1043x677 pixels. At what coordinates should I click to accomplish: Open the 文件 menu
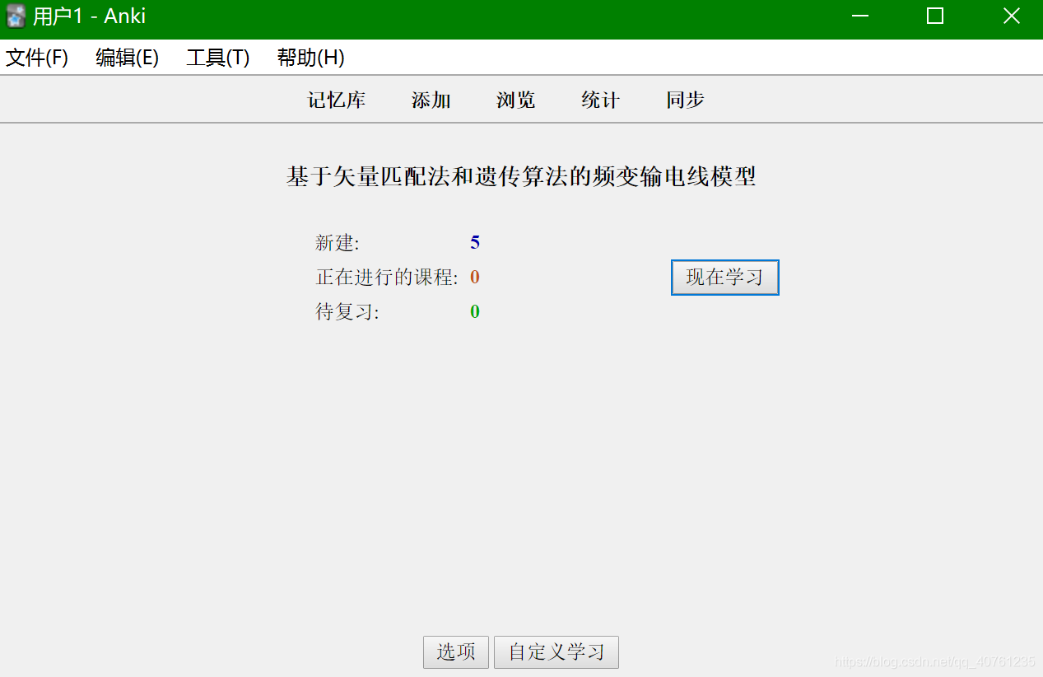[36, 58]
